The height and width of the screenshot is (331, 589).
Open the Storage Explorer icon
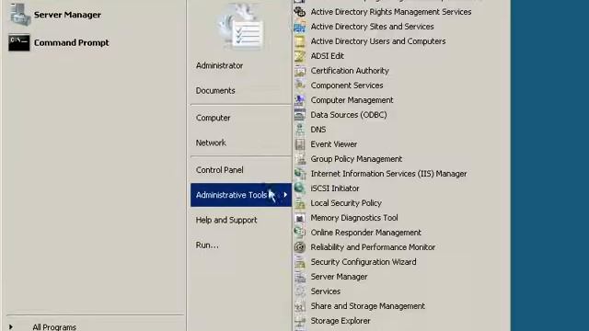(x=300, y=321)
